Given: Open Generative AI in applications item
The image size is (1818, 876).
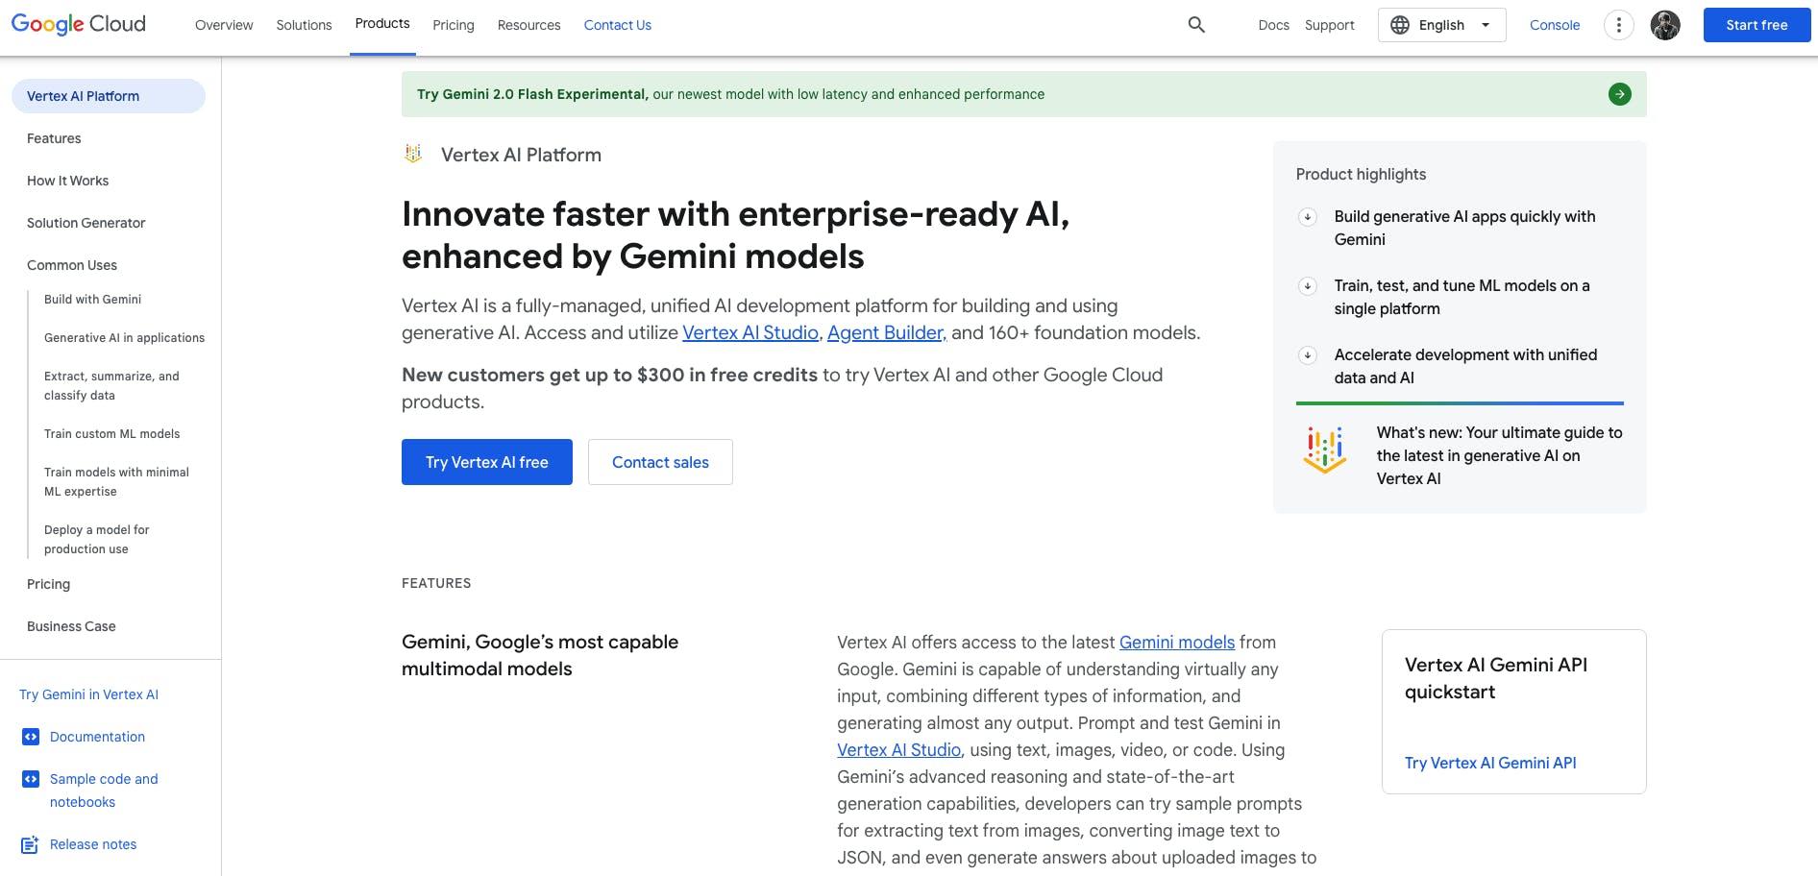Looking at the screenshot, I should coord(124,337).
